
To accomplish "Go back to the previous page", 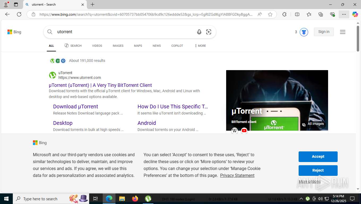I will tap(7, 14).
